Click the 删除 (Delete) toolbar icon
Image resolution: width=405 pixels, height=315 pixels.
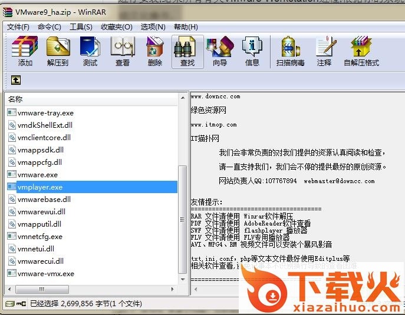point(155,51)
